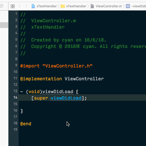Click 'Created by cyan on 16/6/18.' comment
The image size is (146, 146).
69,40
